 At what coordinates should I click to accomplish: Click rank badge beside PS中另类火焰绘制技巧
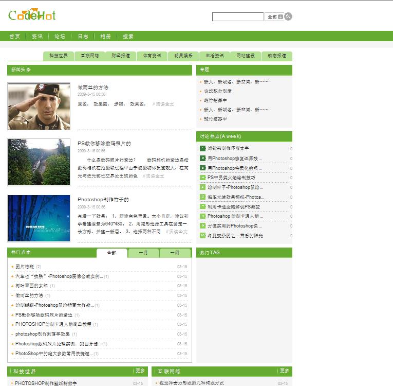coord(202,178)
